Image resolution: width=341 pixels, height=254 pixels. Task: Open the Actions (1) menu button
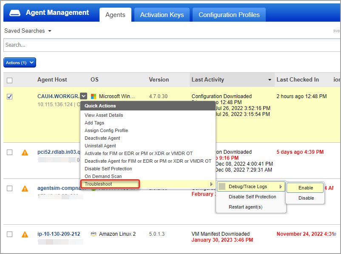[x=19, y=62]
